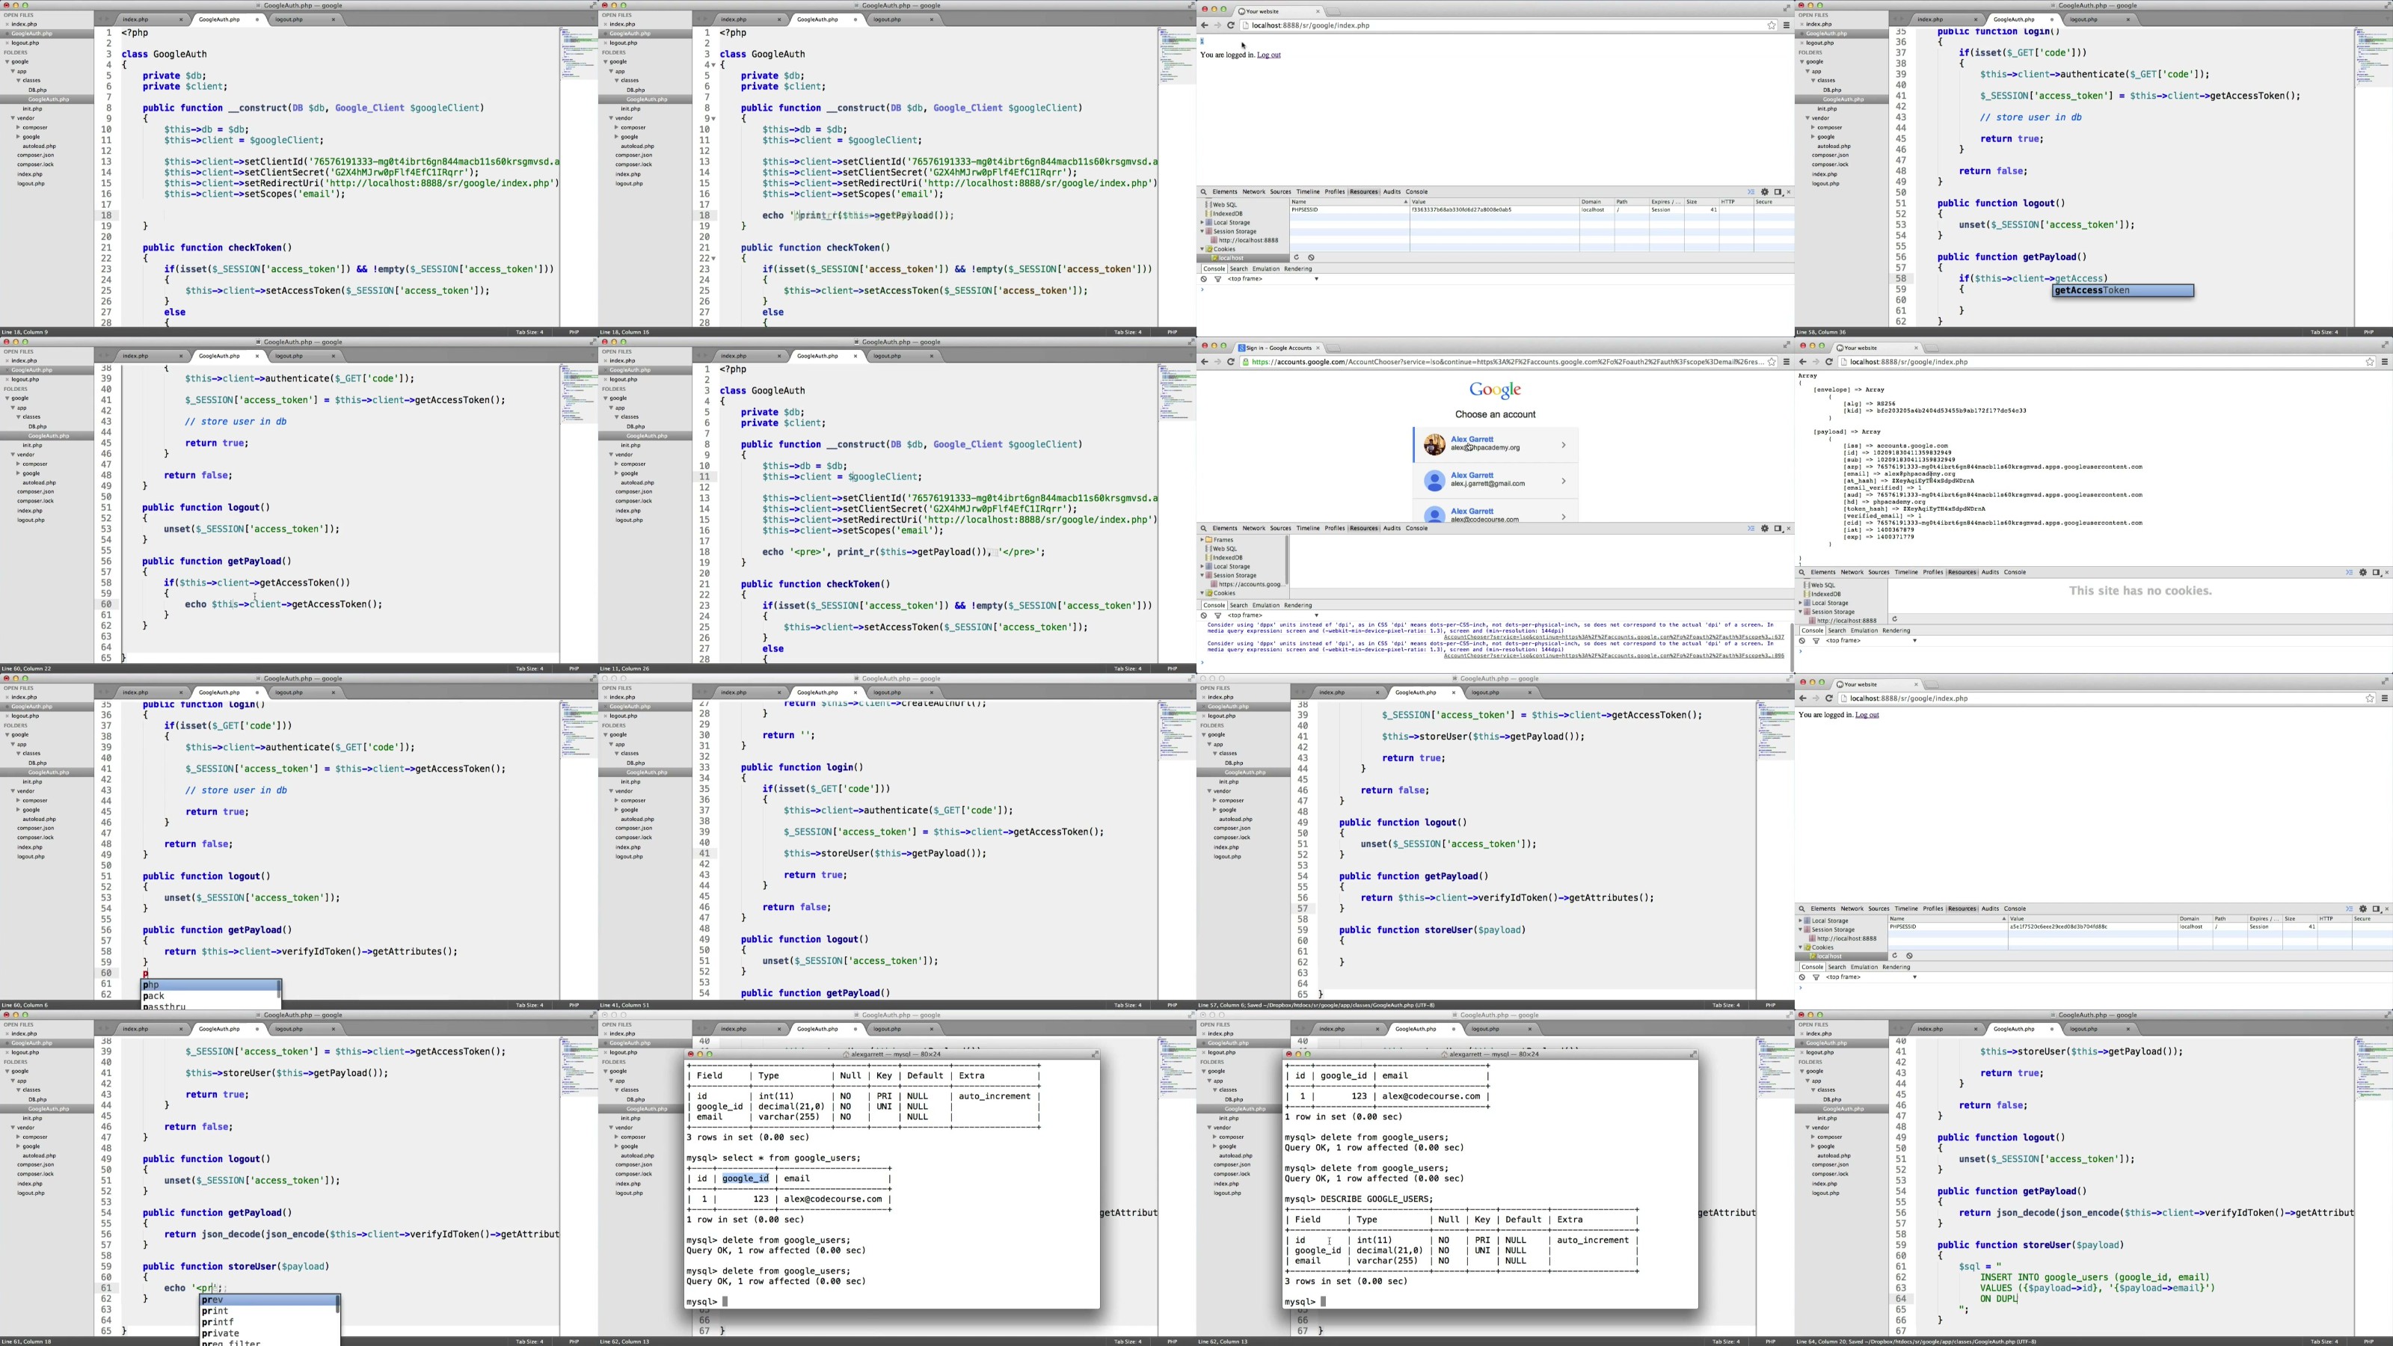Click the 'ON DUPL' line in the SQL string
Image resolution: width=2393 pixels, height=1346 pixels.
pyautogui.click(x=1999, y=1299)
